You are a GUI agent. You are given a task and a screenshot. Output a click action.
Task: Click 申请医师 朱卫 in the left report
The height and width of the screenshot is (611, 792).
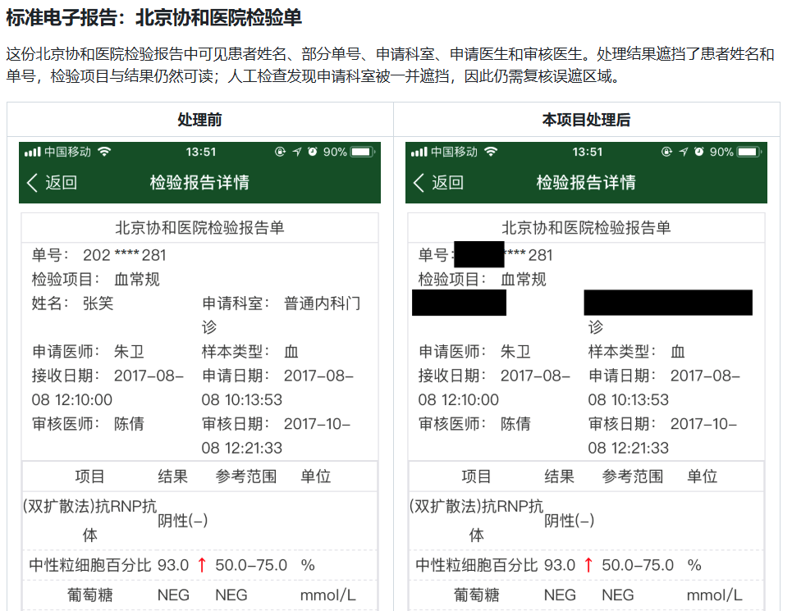88,352
